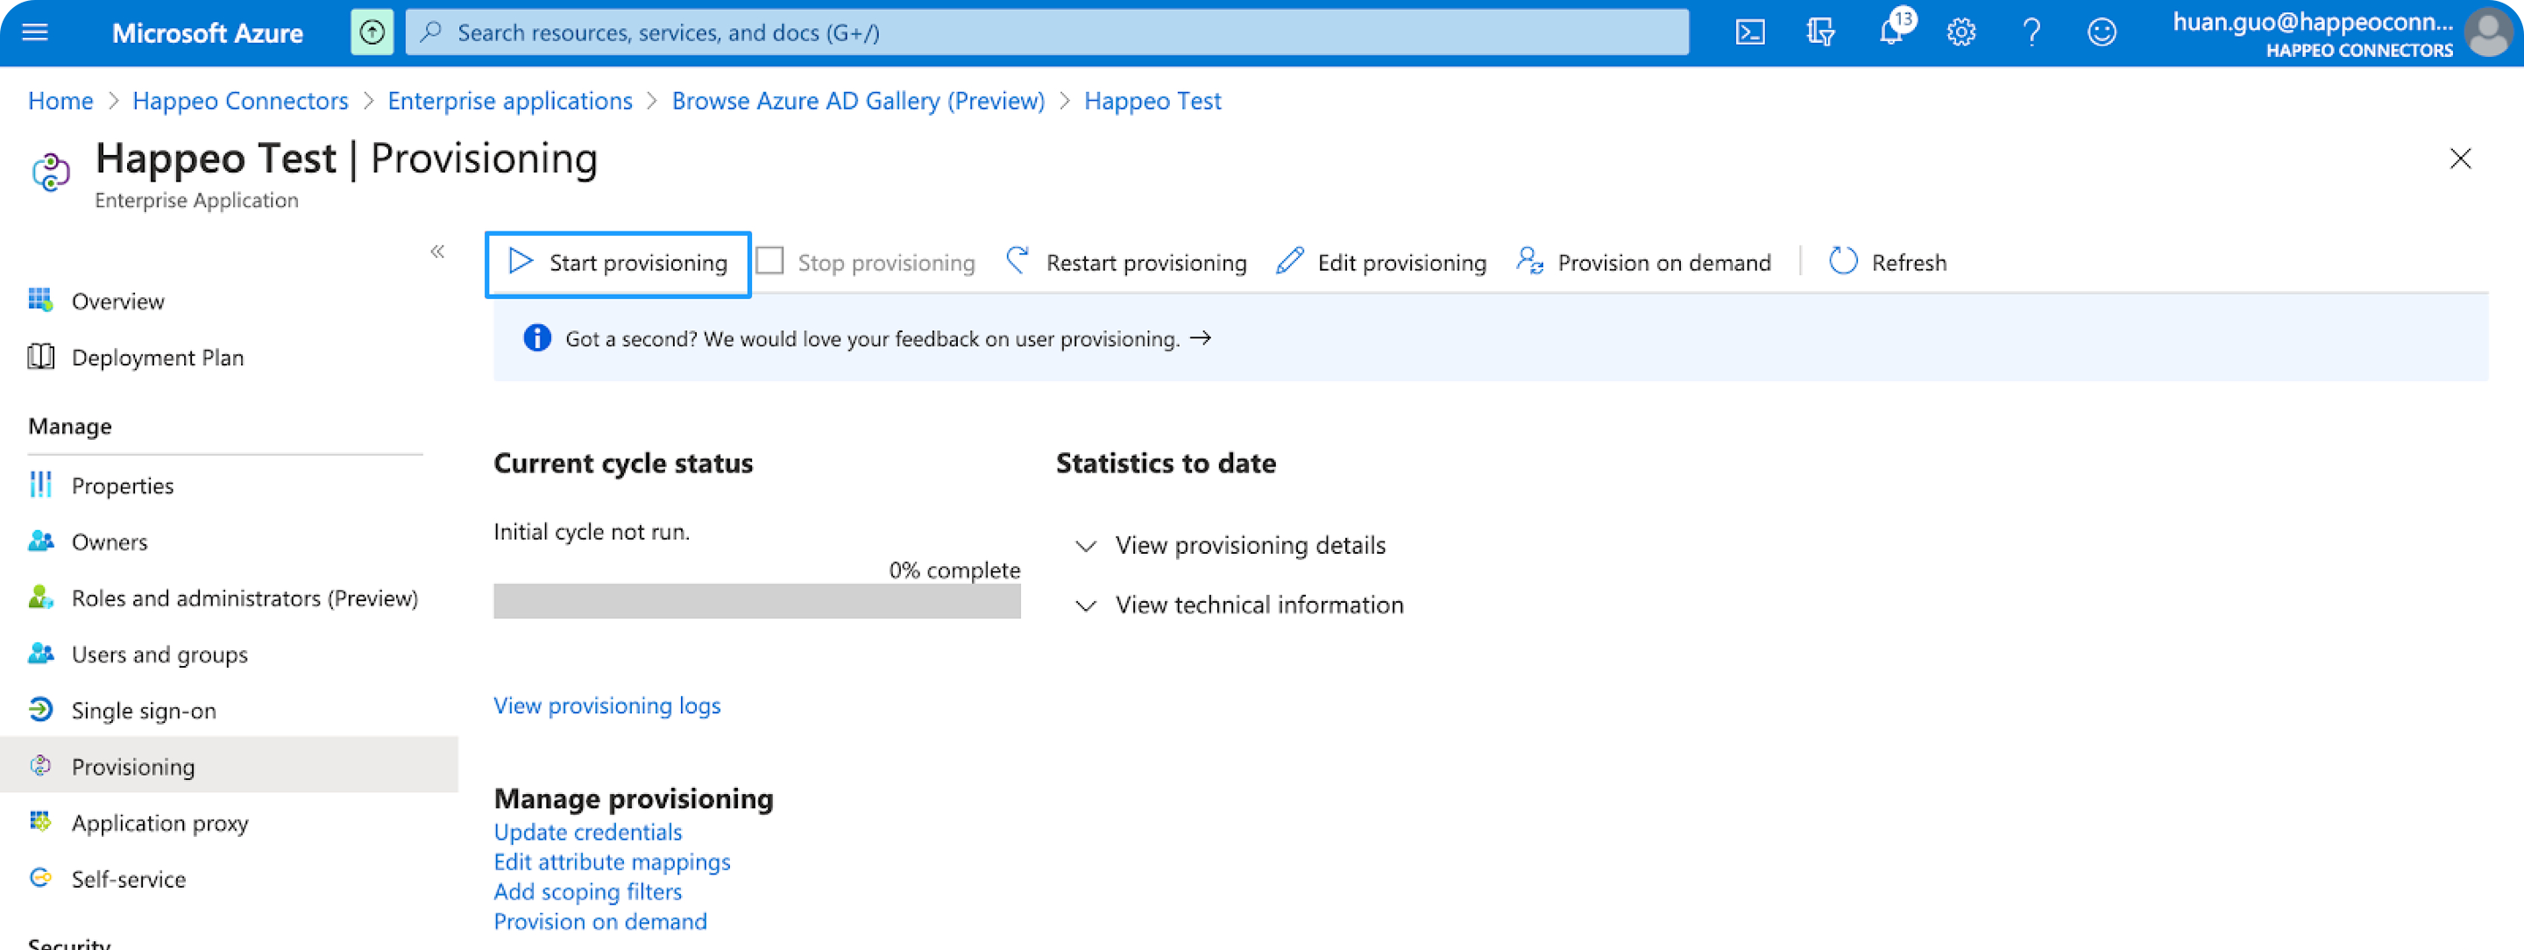
Task: Open Enterprise applications breadcrumb
Action: coord(509,101)
